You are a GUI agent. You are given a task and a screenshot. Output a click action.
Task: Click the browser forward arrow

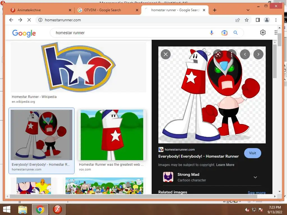click(x=20, y=20)
